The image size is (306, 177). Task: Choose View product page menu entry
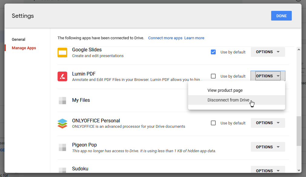(237, 90)
